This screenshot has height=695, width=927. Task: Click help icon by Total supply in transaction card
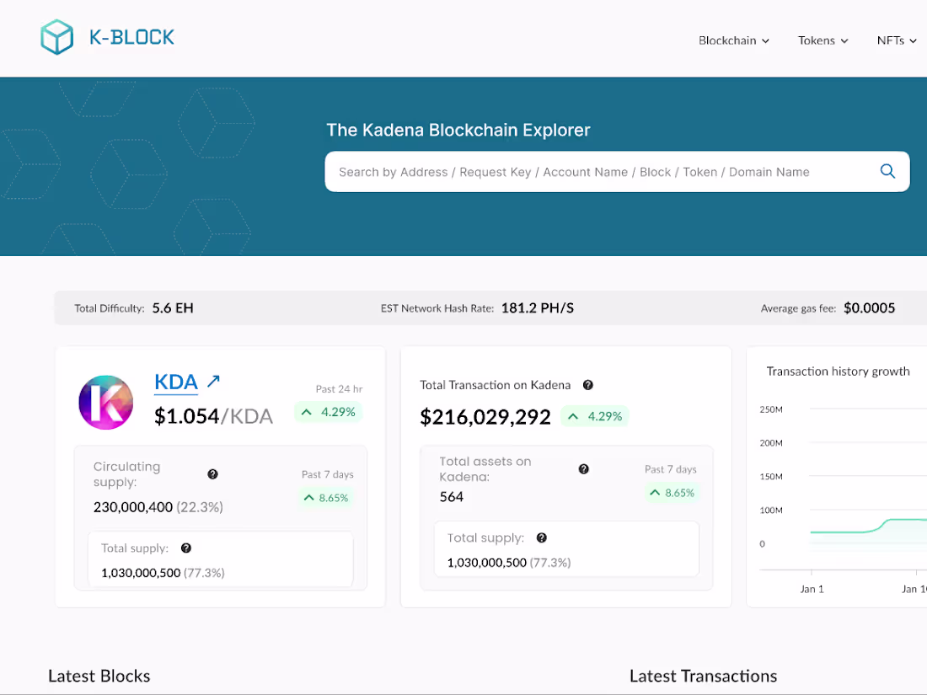pyautogui.click(x=541, y=537)
